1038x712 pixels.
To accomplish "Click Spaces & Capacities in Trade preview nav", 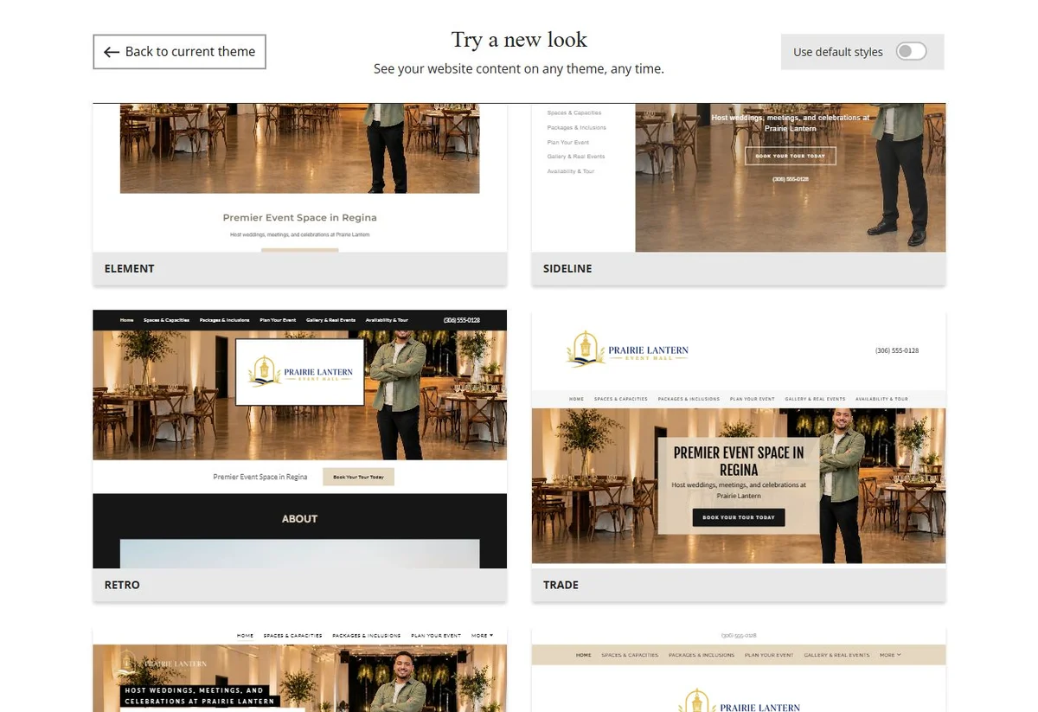I will (620, 399).
